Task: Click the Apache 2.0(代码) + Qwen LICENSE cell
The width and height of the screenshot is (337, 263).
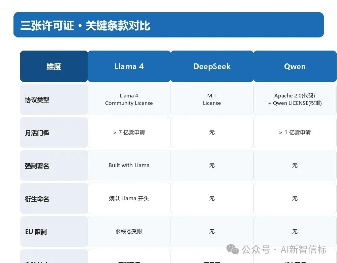Action: pos(295,99)
